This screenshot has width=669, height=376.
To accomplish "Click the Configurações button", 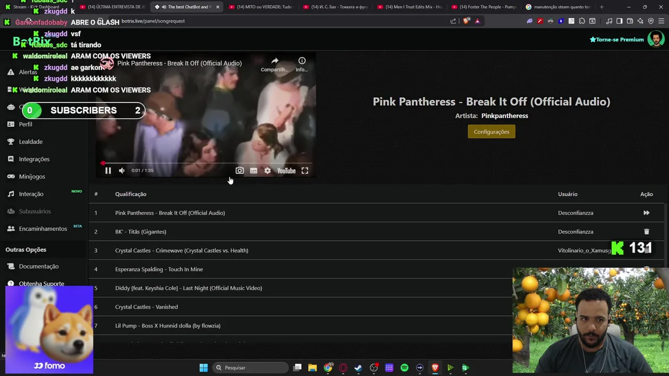I will (x=491, y=132).
